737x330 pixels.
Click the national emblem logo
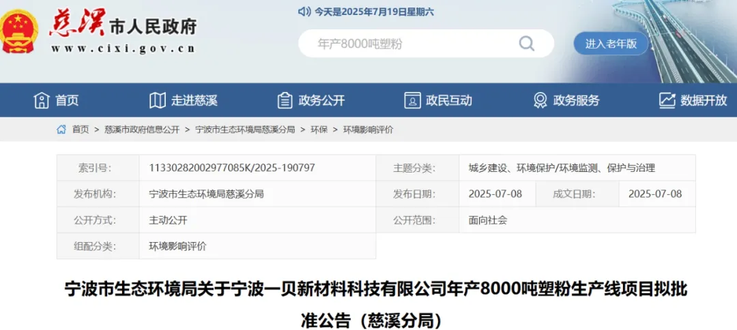pos(18,31)
